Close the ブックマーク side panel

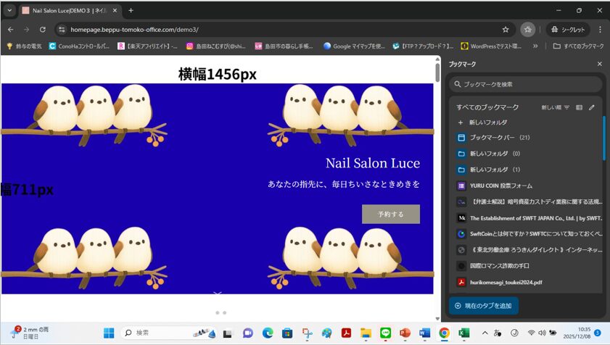(x=600, y=64)
